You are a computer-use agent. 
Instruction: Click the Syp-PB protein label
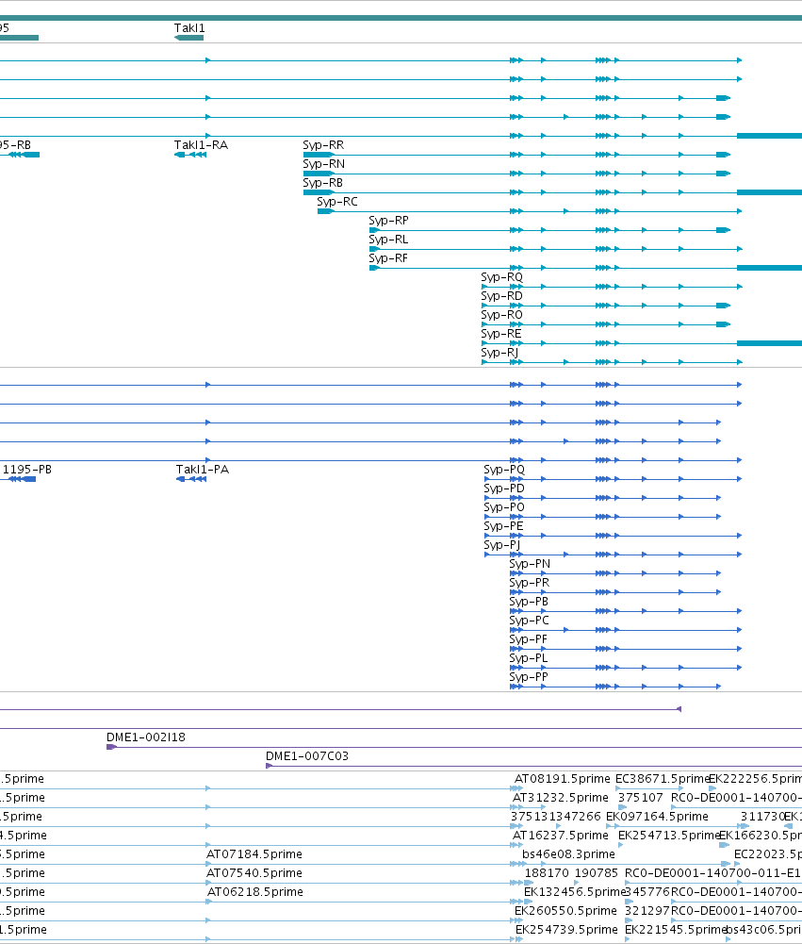click(529, 602)
